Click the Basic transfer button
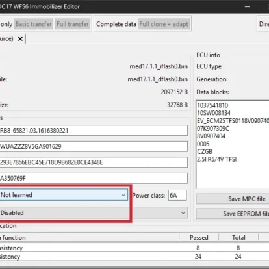Image resolution: width=269 pixels, height=269 pixels. [x=34, y=24]
